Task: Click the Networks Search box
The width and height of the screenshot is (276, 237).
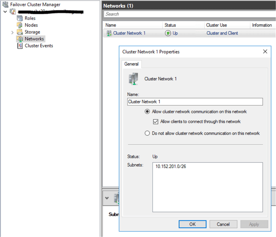Action: 190,14
